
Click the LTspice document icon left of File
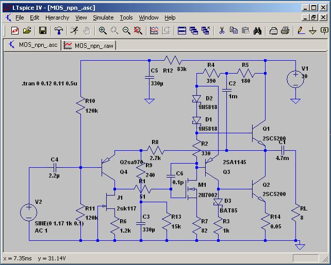tap(9, 17)
